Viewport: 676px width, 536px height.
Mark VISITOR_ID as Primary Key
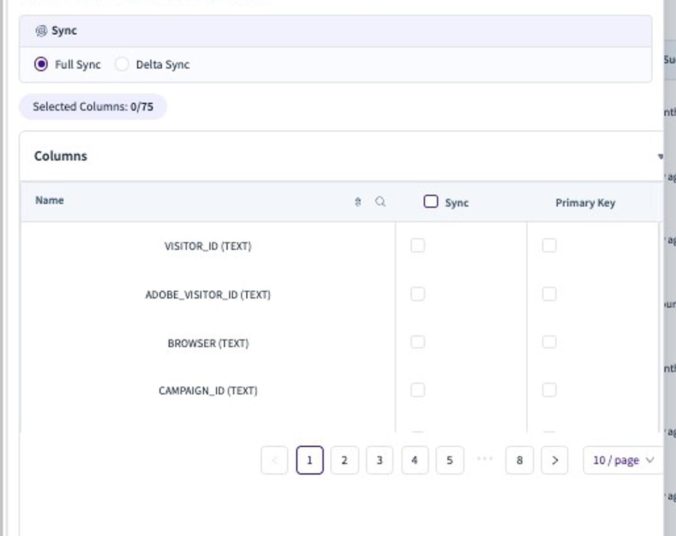tap(549, 245)
